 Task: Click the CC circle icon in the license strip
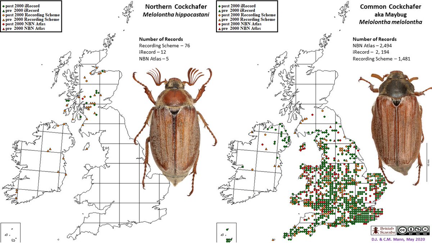402,230
